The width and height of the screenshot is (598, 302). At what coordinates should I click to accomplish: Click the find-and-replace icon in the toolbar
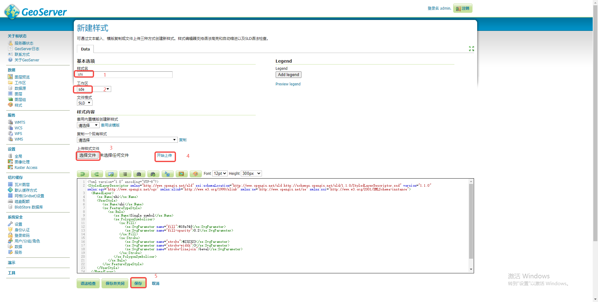(168, 174)
